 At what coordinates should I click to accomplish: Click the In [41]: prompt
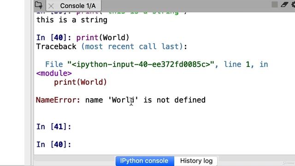(x=54, y=127)
